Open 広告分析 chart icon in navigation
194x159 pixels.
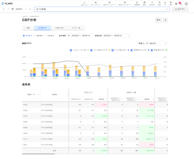coord(152,3)
